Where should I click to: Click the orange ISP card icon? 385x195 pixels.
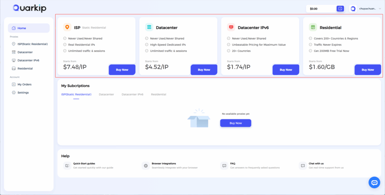click(x=67, y=27)
